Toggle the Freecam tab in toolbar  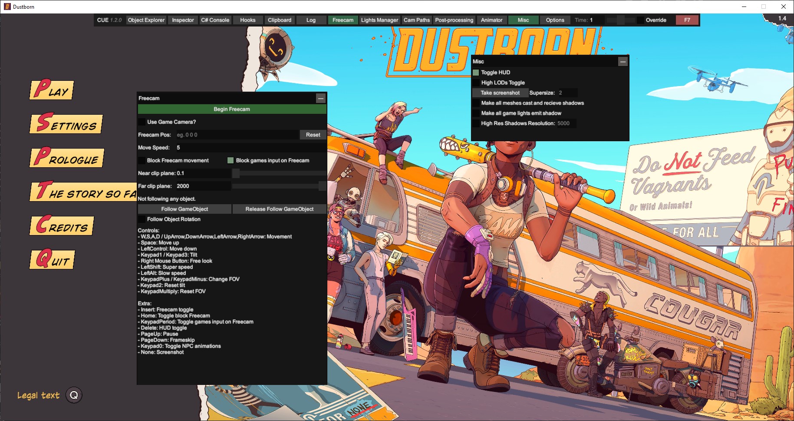point(343,20)
